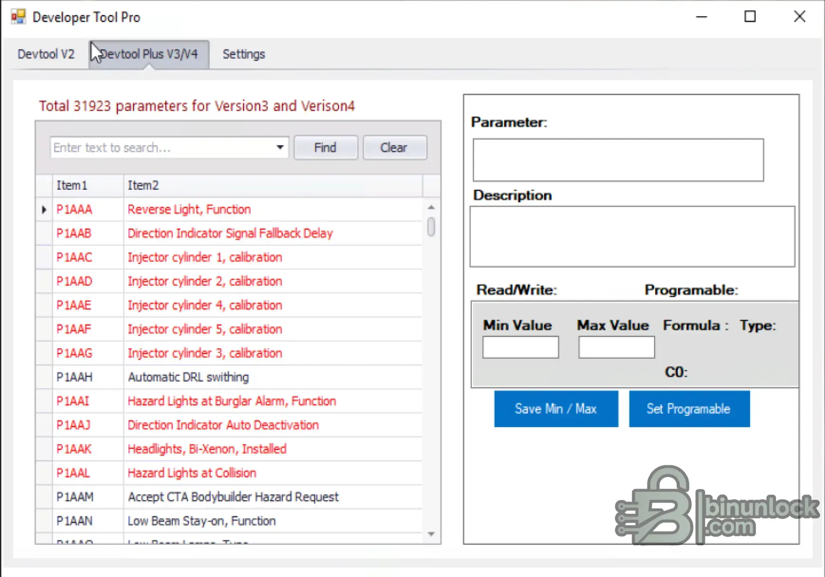Viewport: 825px width, 577px height.
Task: Open the Settings tab
Action: (x=244, y=54)
